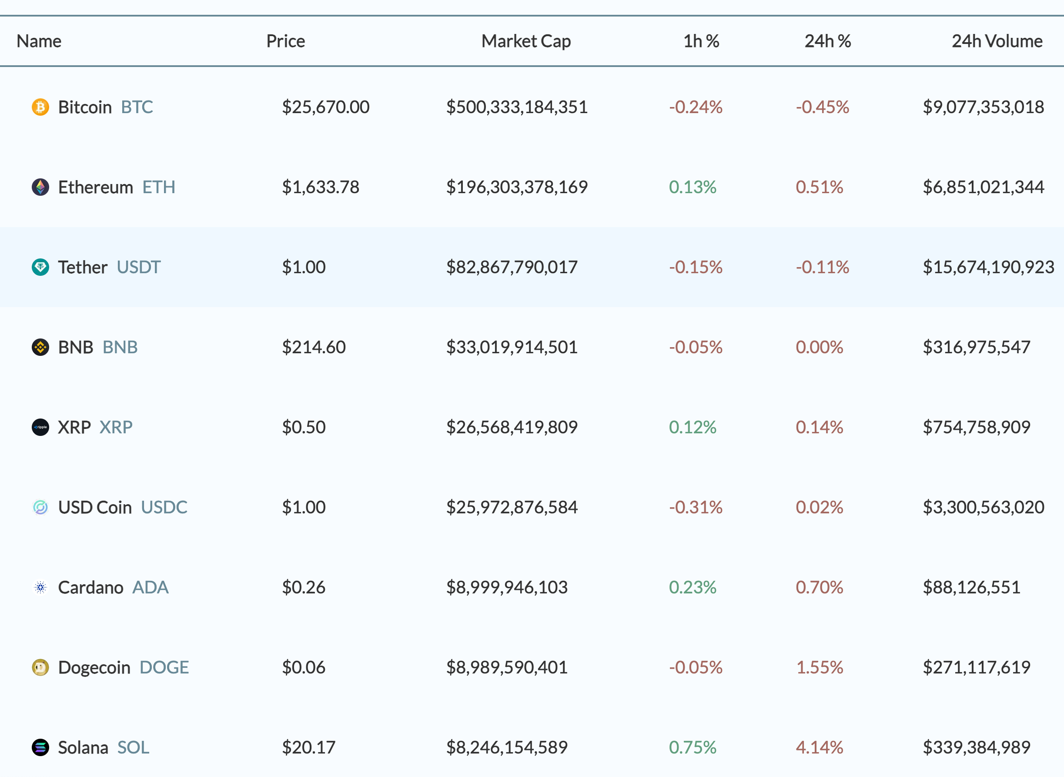Select Bitcoin volume $9,077,353,018
1064x777 pixels.
coord(984,107)
